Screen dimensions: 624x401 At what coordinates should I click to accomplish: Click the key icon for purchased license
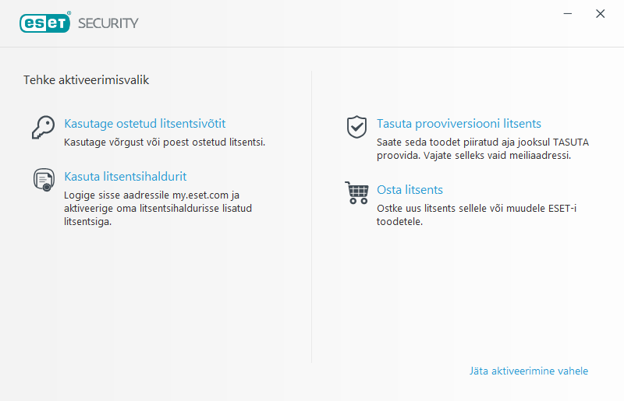pos(43,127)
